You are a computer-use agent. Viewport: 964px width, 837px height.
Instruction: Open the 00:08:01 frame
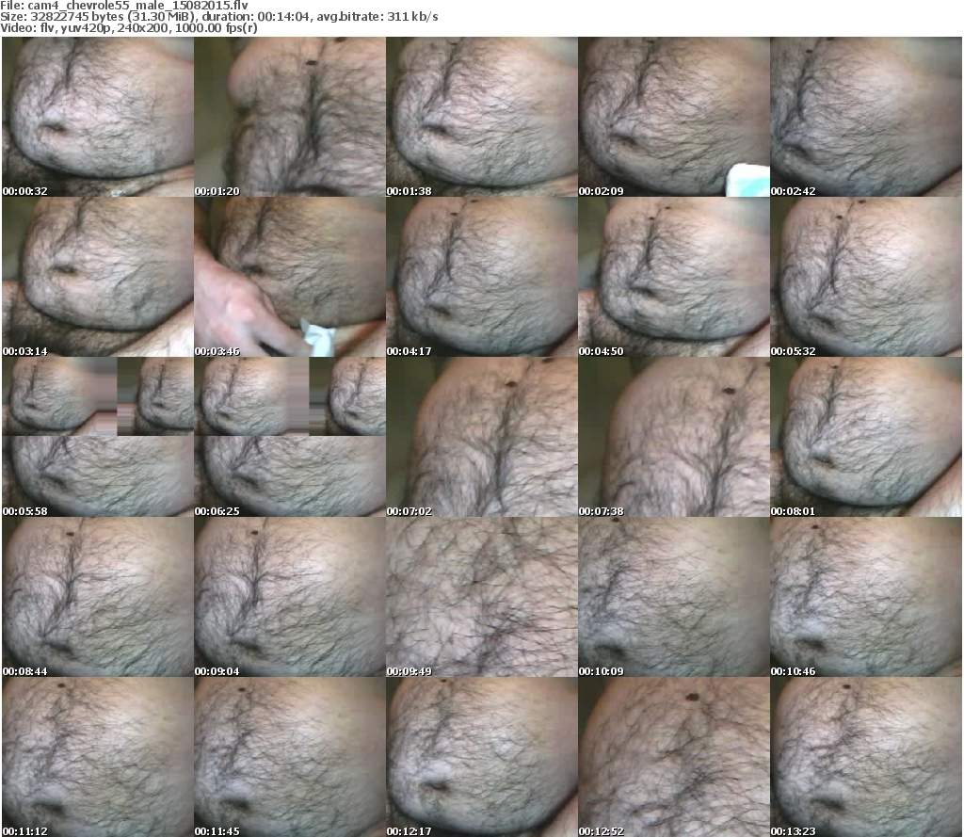(x=866, y=437)
